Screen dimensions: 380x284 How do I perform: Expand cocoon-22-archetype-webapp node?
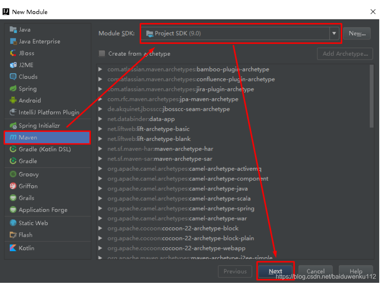[100, 248]
